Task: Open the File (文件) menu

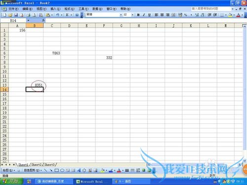Action: click(x=13, y=9)
